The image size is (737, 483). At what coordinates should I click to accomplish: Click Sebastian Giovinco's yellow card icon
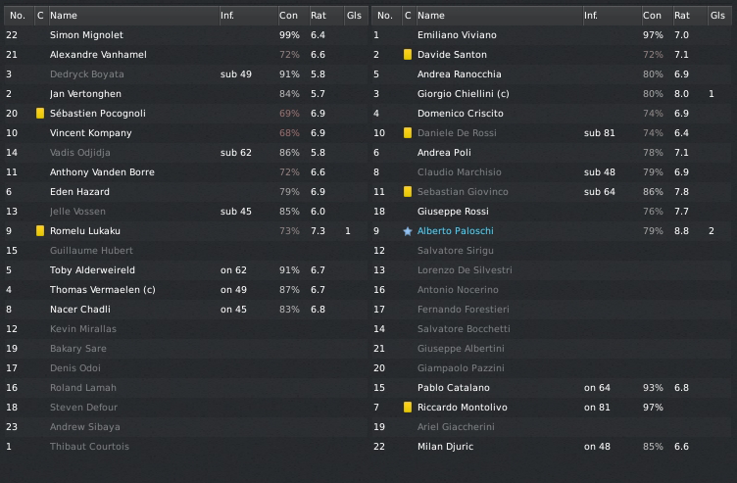pyautogui.click(x=408, y=192)
